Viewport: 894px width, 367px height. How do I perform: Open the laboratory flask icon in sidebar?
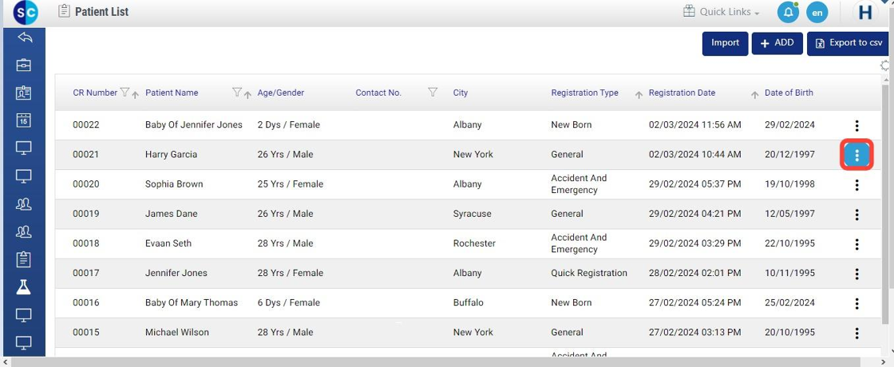tap(24, 287)
